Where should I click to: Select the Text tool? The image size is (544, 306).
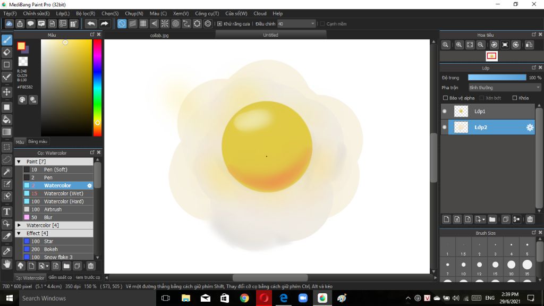click(x=7, y=211)
